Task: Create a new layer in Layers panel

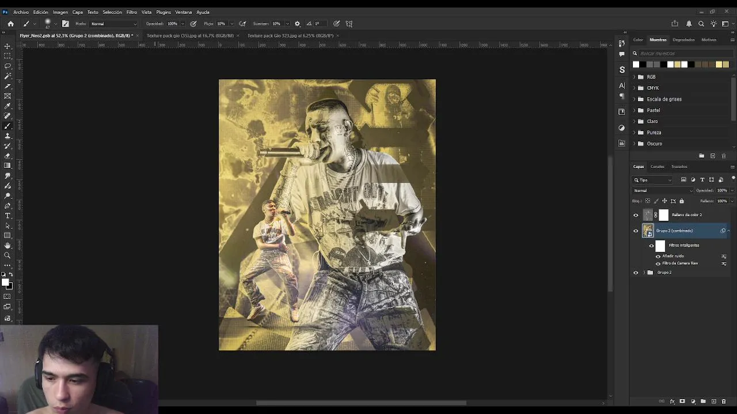Action: [x=713, y=401]
